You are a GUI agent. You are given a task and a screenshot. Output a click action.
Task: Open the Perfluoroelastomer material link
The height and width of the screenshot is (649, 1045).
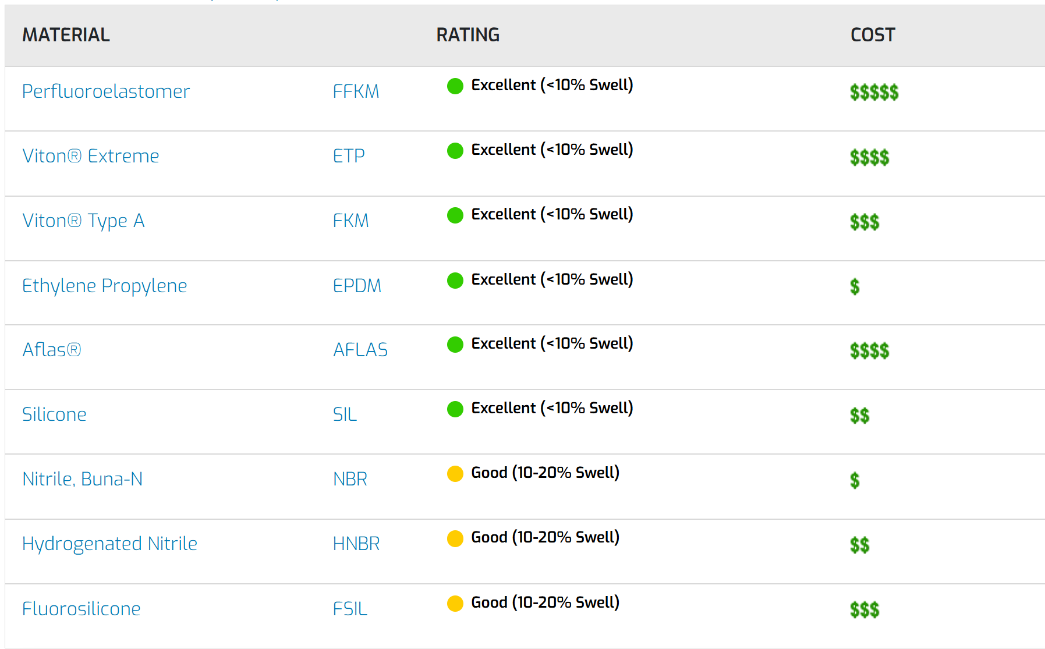(x=106, y=91)
